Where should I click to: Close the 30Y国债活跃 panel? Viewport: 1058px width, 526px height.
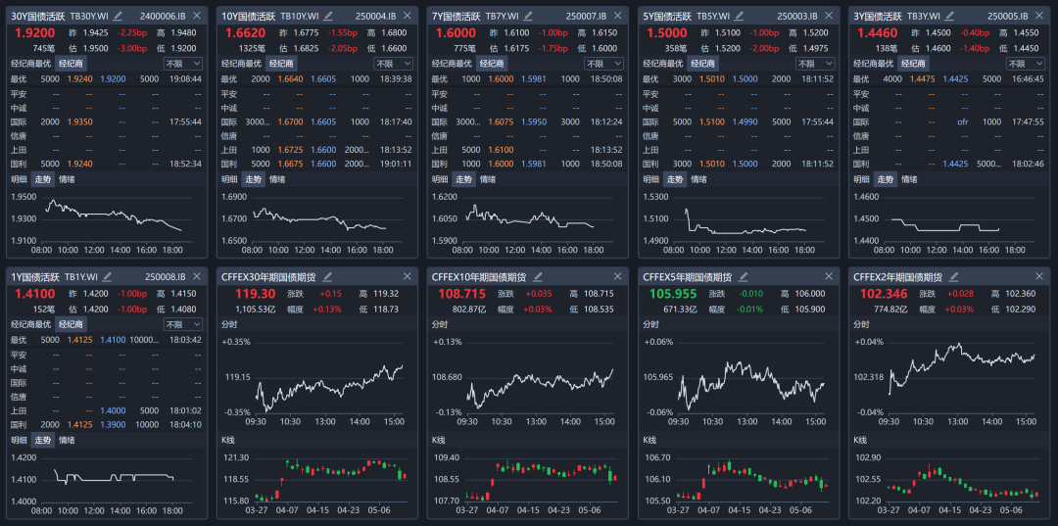pos(196,16)
